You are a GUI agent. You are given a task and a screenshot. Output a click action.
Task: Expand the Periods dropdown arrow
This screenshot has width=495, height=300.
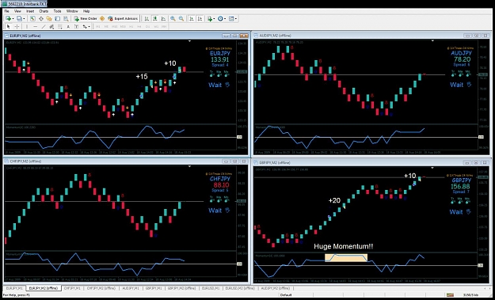point(225,19)
